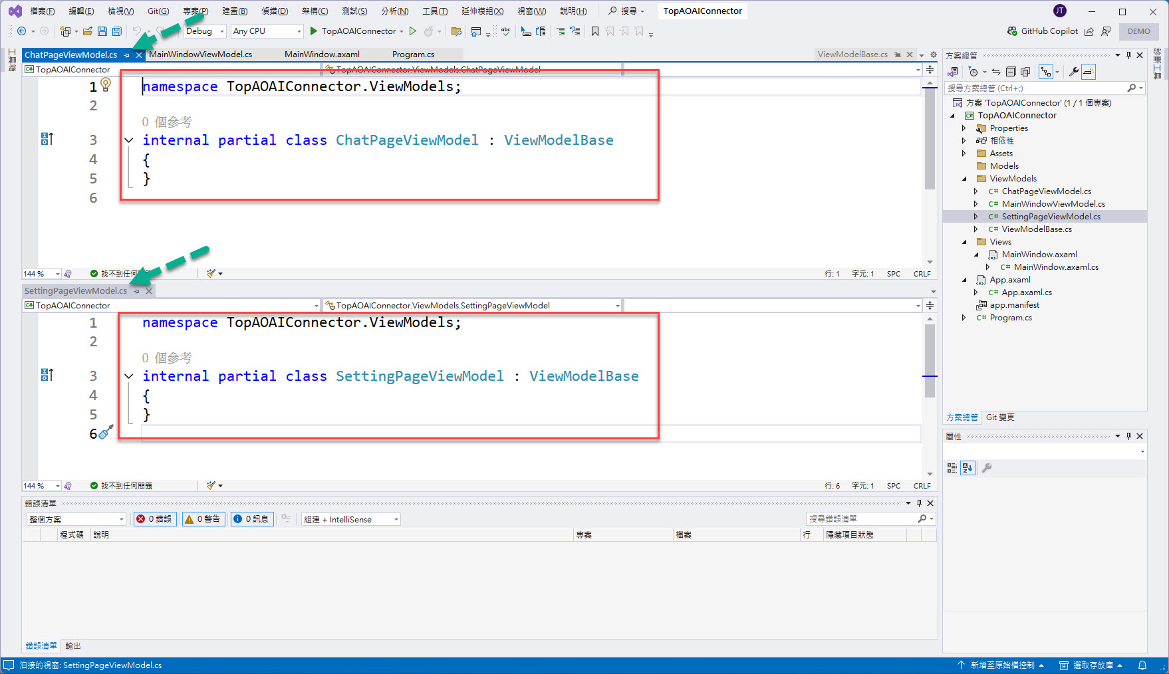1169x674 pixels.
Task: Open the 工具(T) menu
Action: coord(435,11)
